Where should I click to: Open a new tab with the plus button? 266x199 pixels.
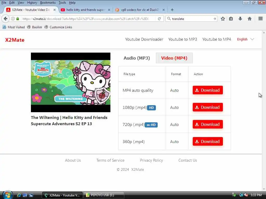click(x=172, y=10)
